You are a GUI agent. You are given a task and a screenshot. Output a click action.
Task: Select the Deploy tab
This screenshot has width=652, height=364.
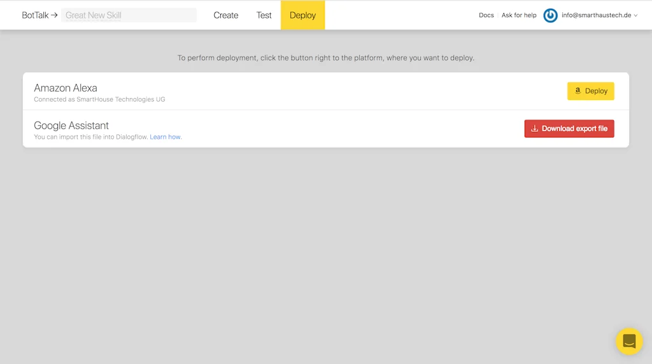(x=302, y=15)
